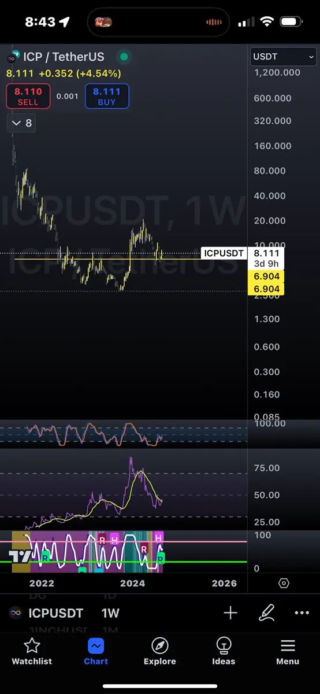Screen dimensions: 320x694
Task: Open the drawing tools pencil icon
Action: (x=266, y=613)
